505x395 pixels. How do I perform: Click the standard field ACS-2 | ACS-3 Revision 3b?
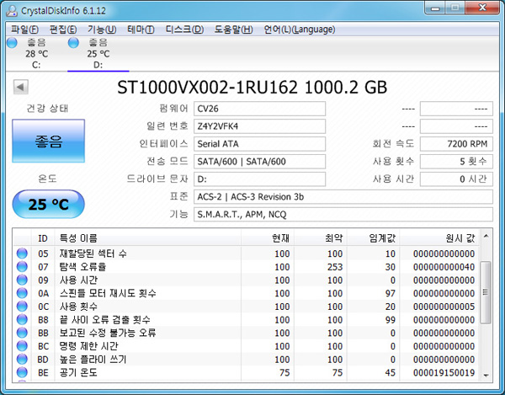[x=343, y=197]
